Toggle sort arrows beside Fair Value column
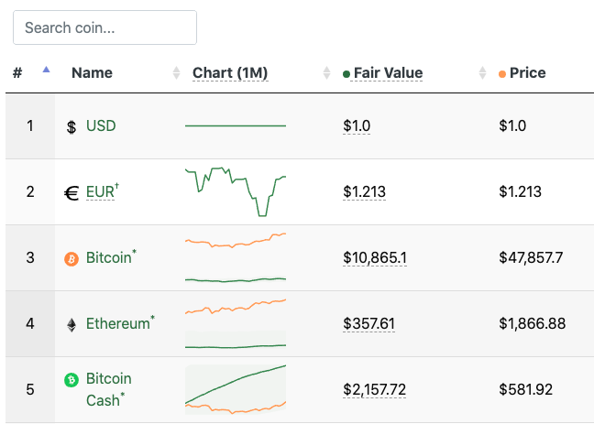The width and height of the screenshot is (594, 424). coord(482,72)
